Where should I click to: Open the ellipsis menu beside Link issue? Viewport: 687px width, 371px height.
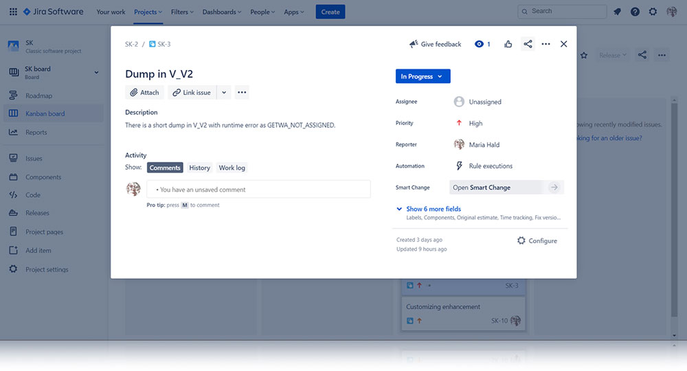click(x=242, y=93)
